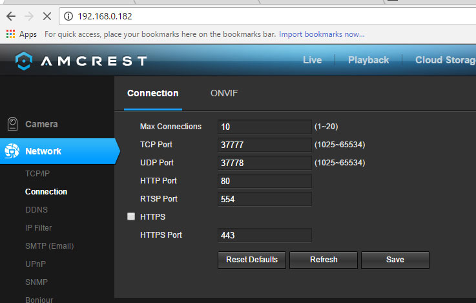The width and height of the screenshot is (476, 303).
Task: Open TCP/IP settings in sidebar
Action: pyautogui.click(x=37, y=173)
